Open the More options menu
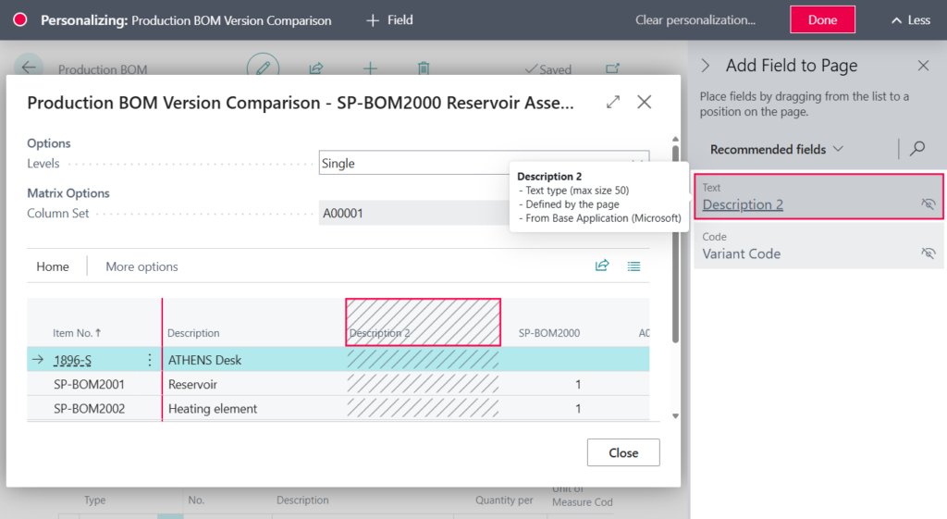 click(141, 266)
